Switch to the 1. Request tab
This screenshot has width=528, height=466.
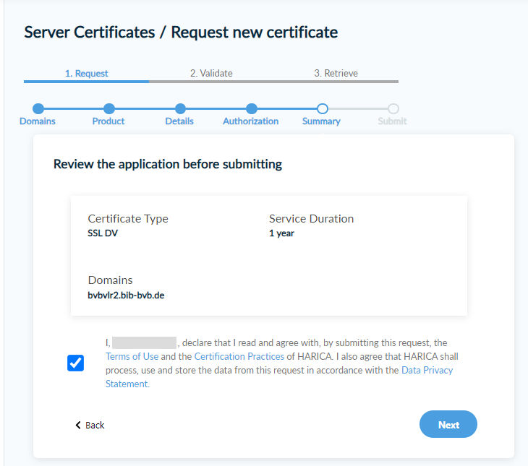point(87,74)
